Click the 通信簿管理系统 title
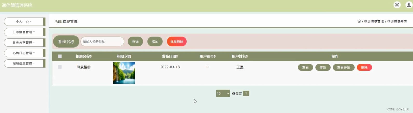Screen dimensions: 413x113 (x=17, y=5)
